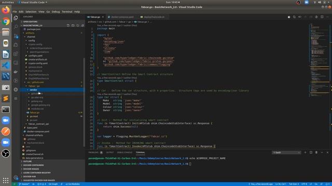Open the Terminal app from the dock
This screenshot has height=186, width=332.
click(x=6, y=110)
